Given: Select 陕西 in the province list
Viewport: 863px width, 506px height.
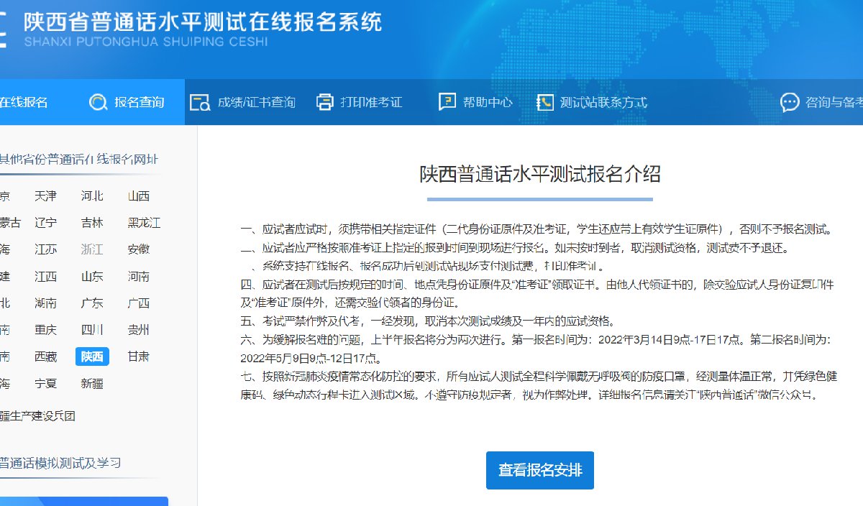Looking at the screenshot, I should coord(92,356).
